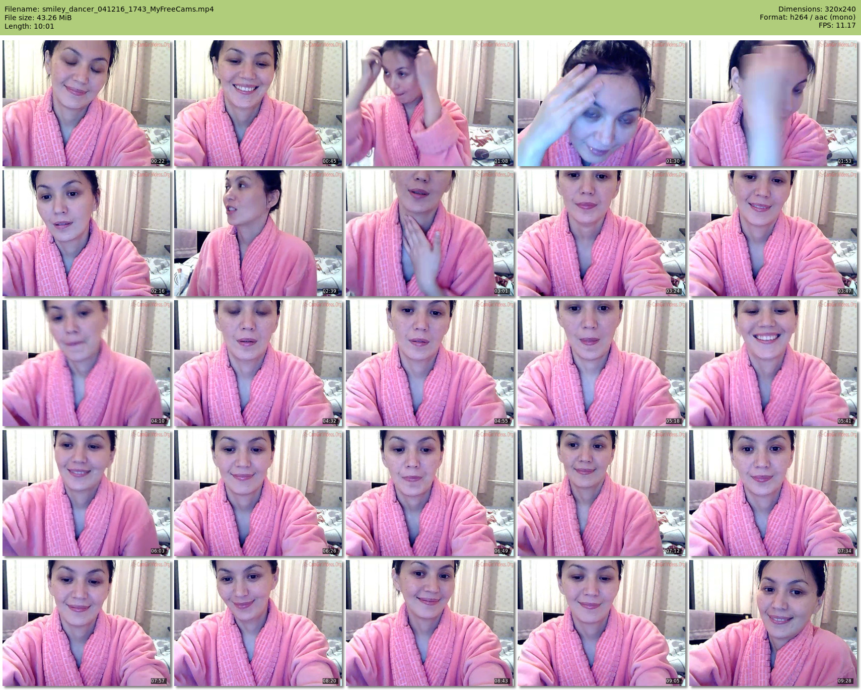Click the Length 10:01 text
Image resolution: width=861 pixels, height=690 pixels.
point(29,26)
